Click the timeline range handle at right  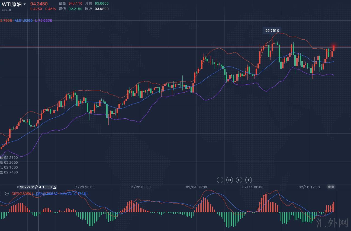click(x=331, y=187)
